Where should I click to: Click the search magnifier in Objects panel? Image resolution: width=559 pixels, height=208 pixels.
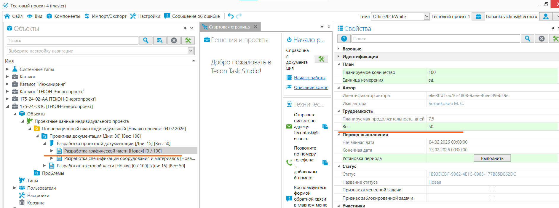pyautogui.click(x=146, y=40)
